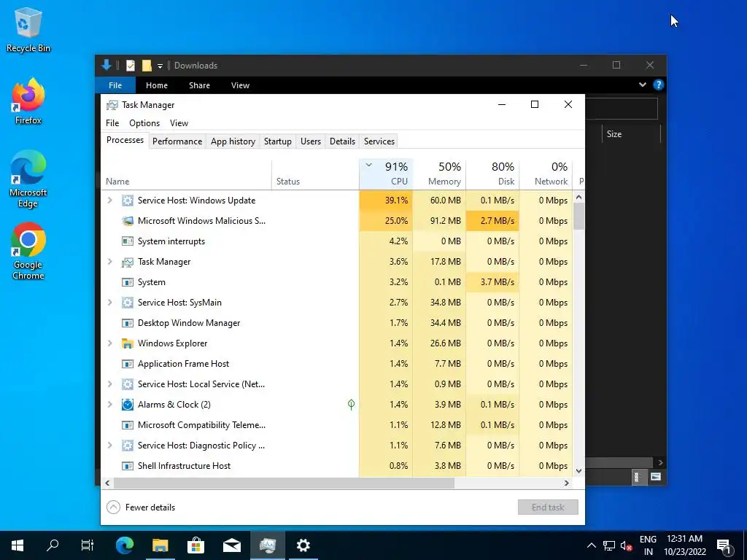Sort processes by Memory column
The height and width of the screenshot is (560, 747).
point(439,174)
